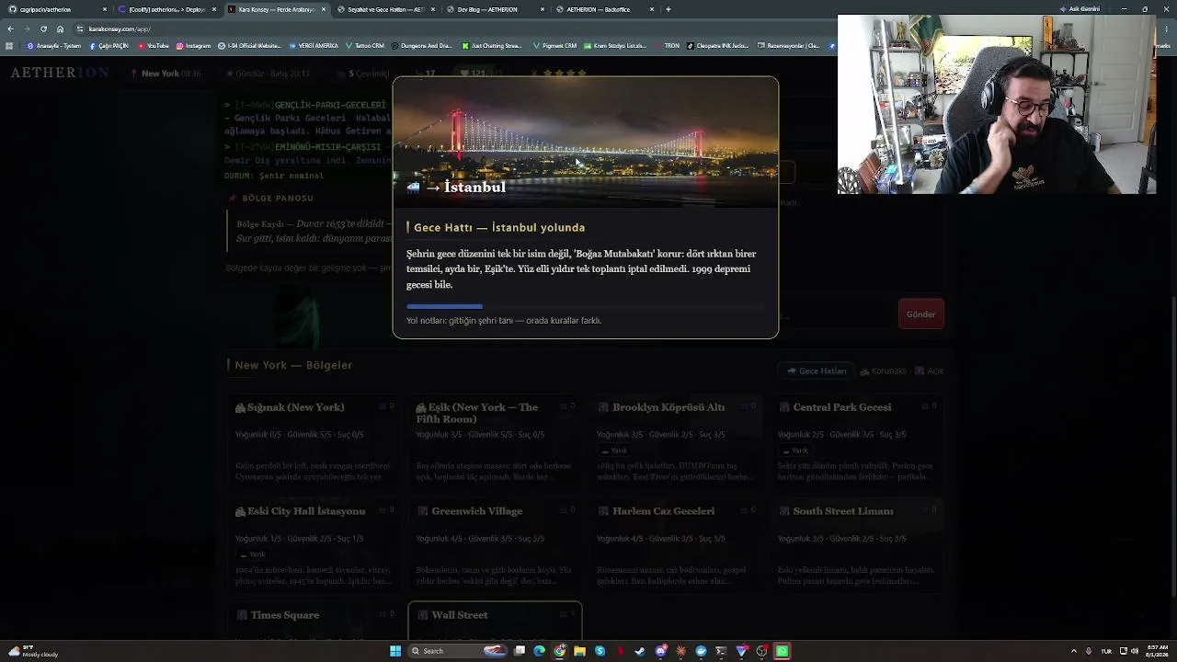Screen dimensions: 1177x662
Task: Open the Pigment CRM bookmark
Action: coord(554,45)
